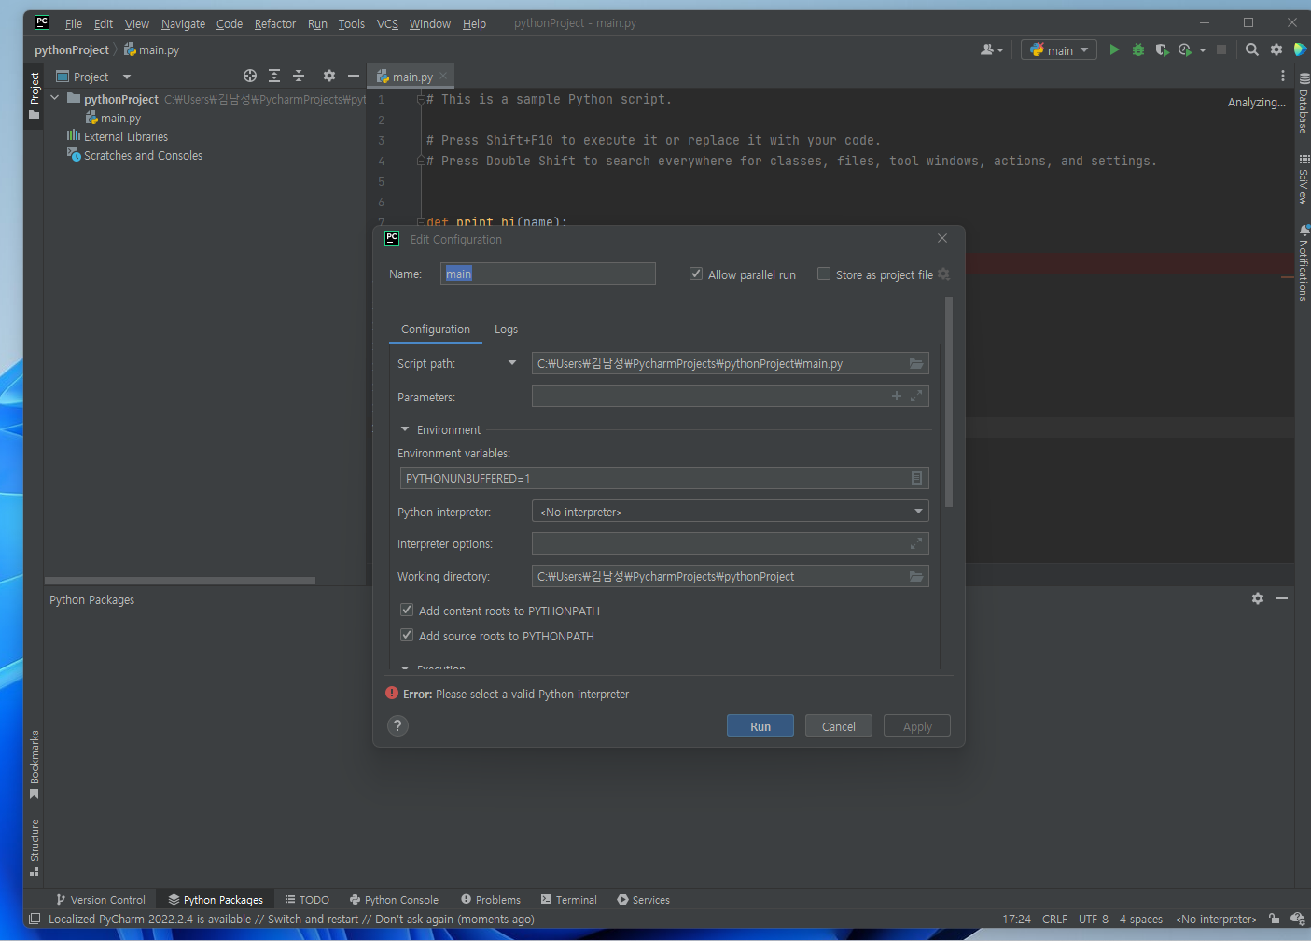Click the Profile run icon in toolbar

1185,49
